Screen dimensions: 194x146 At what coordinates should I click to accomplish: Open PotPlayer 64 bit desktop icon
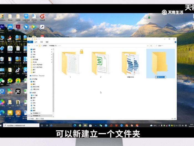click(10, 115)
